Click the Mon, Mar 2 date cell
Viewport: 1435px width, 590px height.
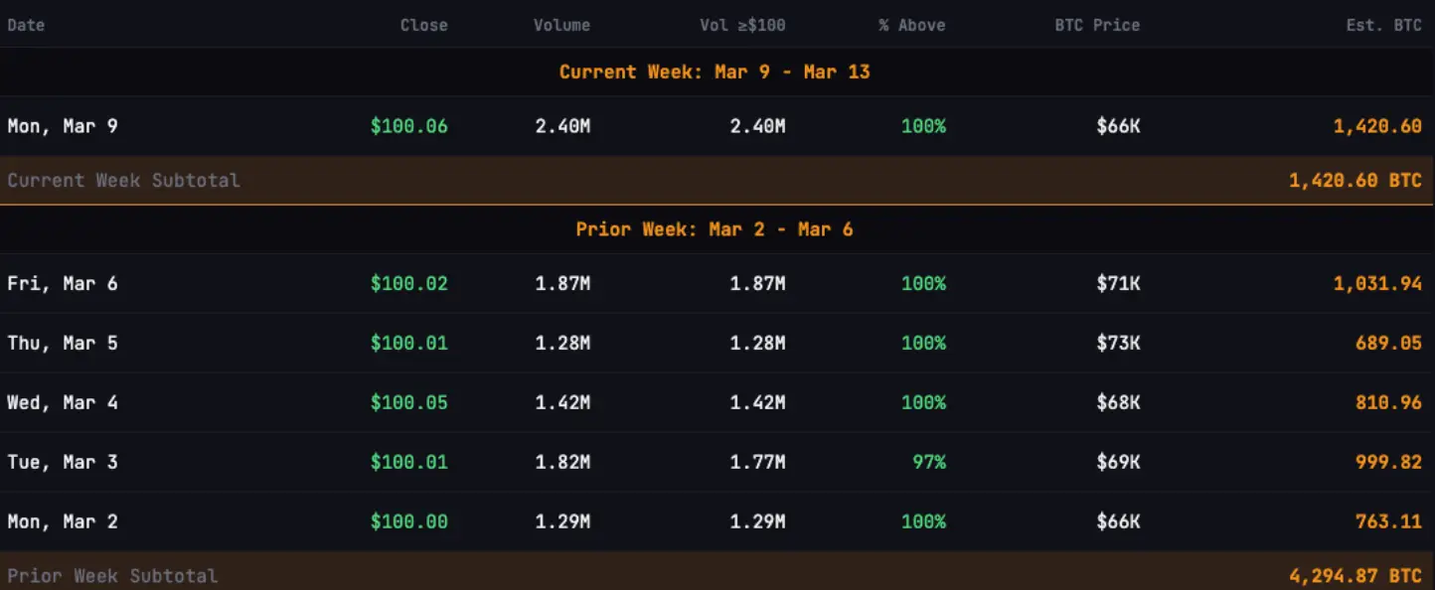pos(63,521)
